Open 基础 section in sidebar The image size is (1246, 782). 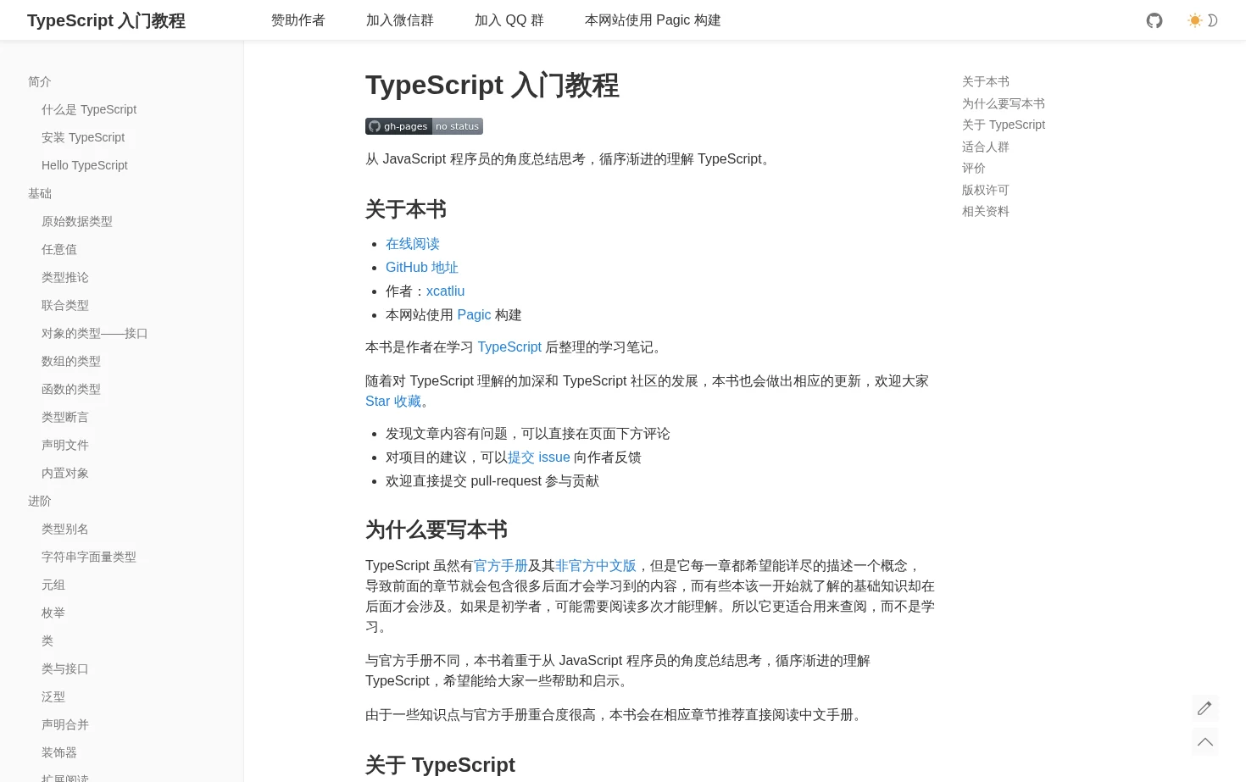tap(40, 193)
